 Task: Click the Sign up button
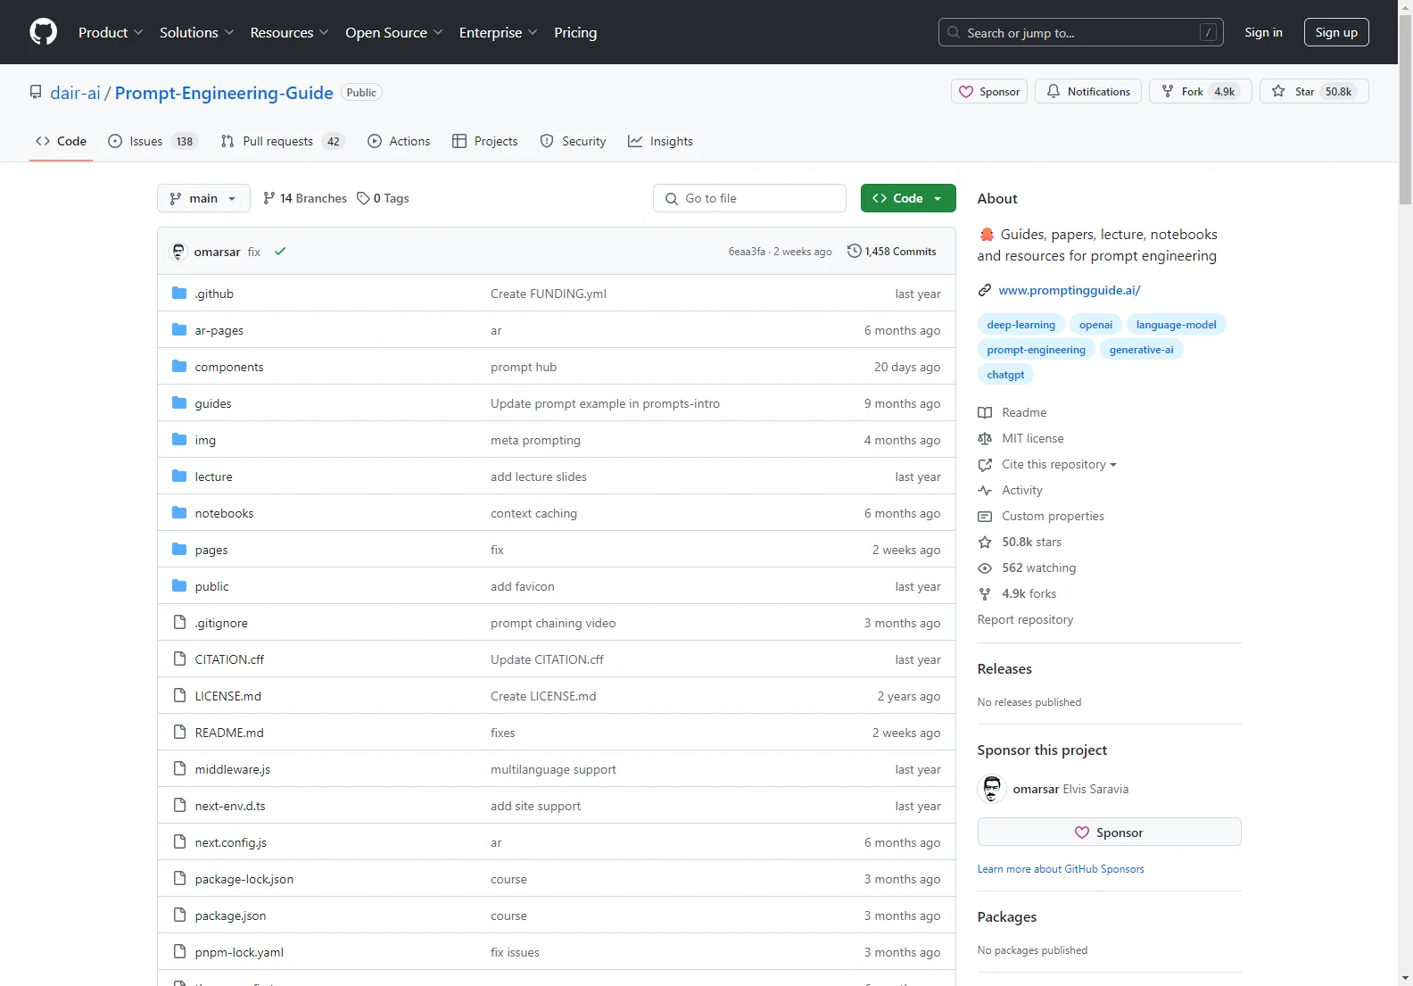pos(1336,32)
